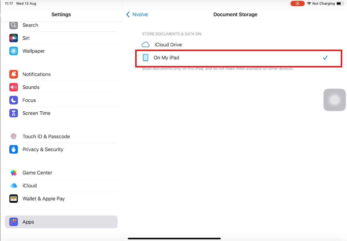Tap the AssistiveTouch floating button

334,100
